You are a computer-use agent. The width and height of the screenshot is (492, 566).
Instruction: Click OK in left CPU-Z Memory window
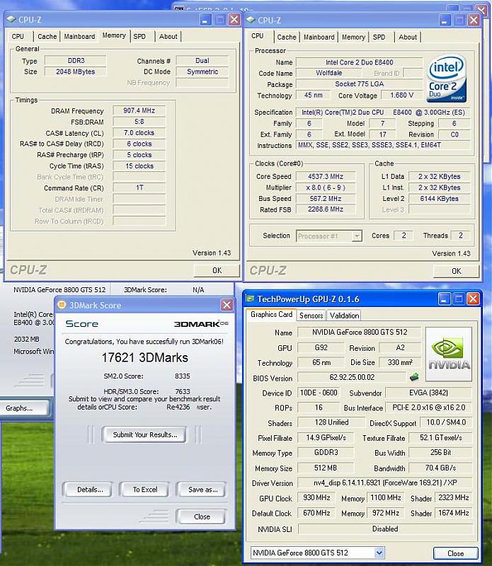(217, 270)
